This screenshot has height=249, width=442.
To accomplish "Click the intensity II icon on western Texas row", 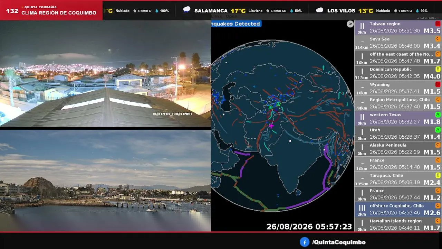I will pos(362,117).
